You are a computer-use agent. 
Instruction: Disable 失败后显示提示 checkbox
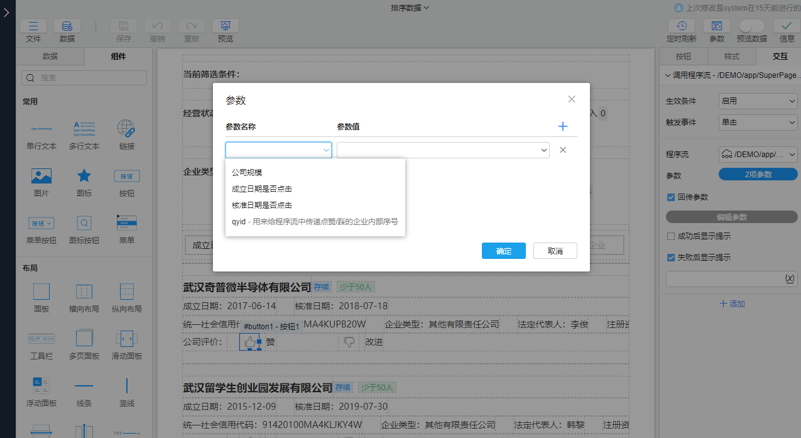pyautogui.click(x=672, y=257)
